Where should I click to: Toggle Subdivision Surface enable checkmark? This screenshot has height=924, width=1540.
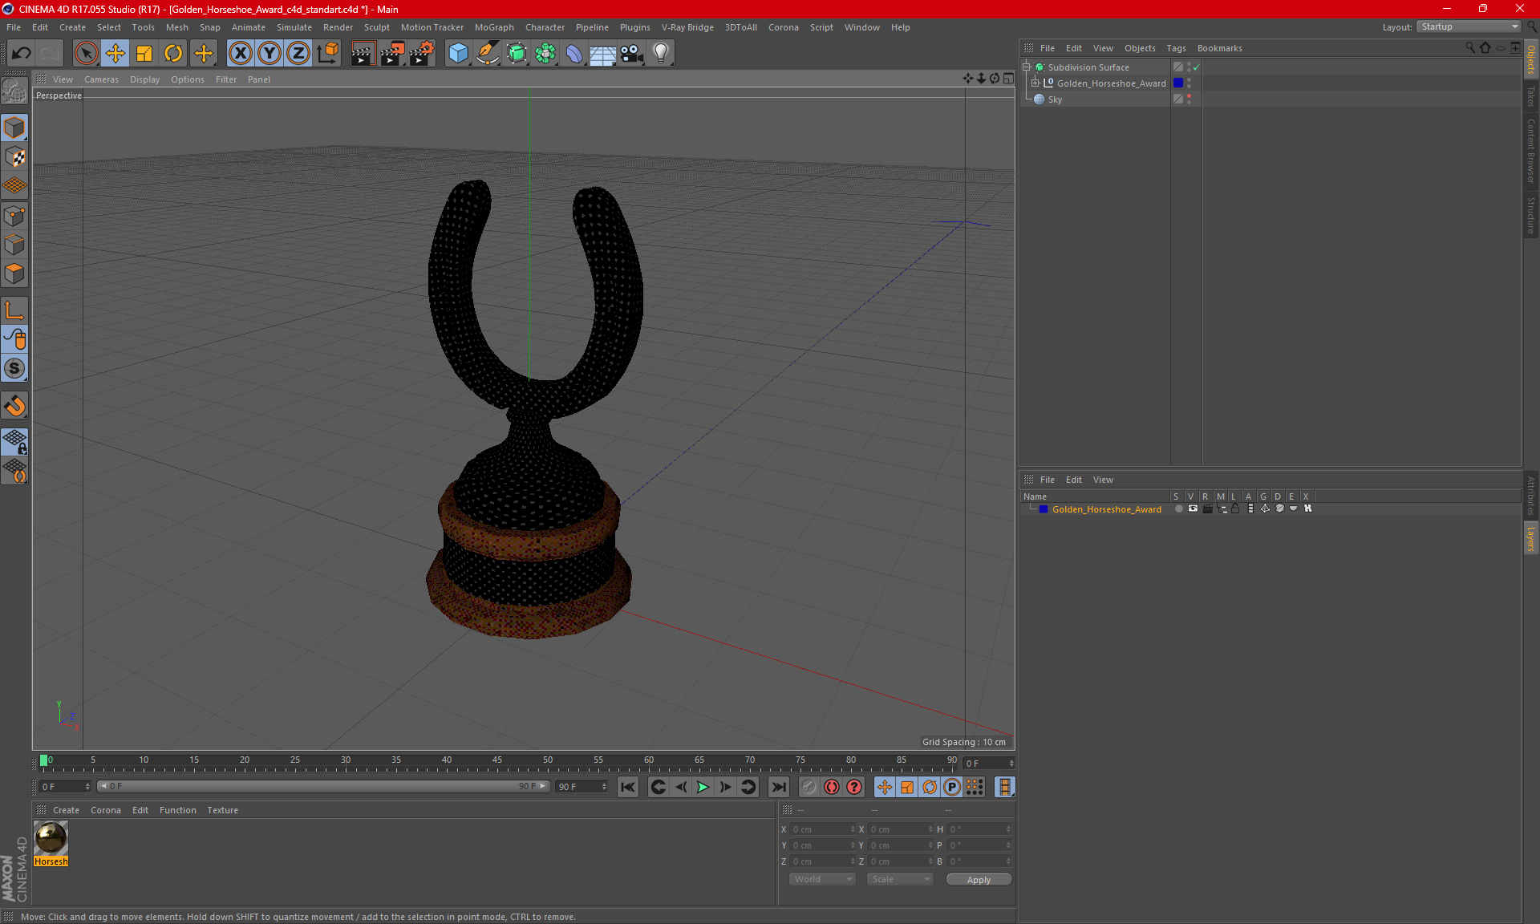[1197, 67]
